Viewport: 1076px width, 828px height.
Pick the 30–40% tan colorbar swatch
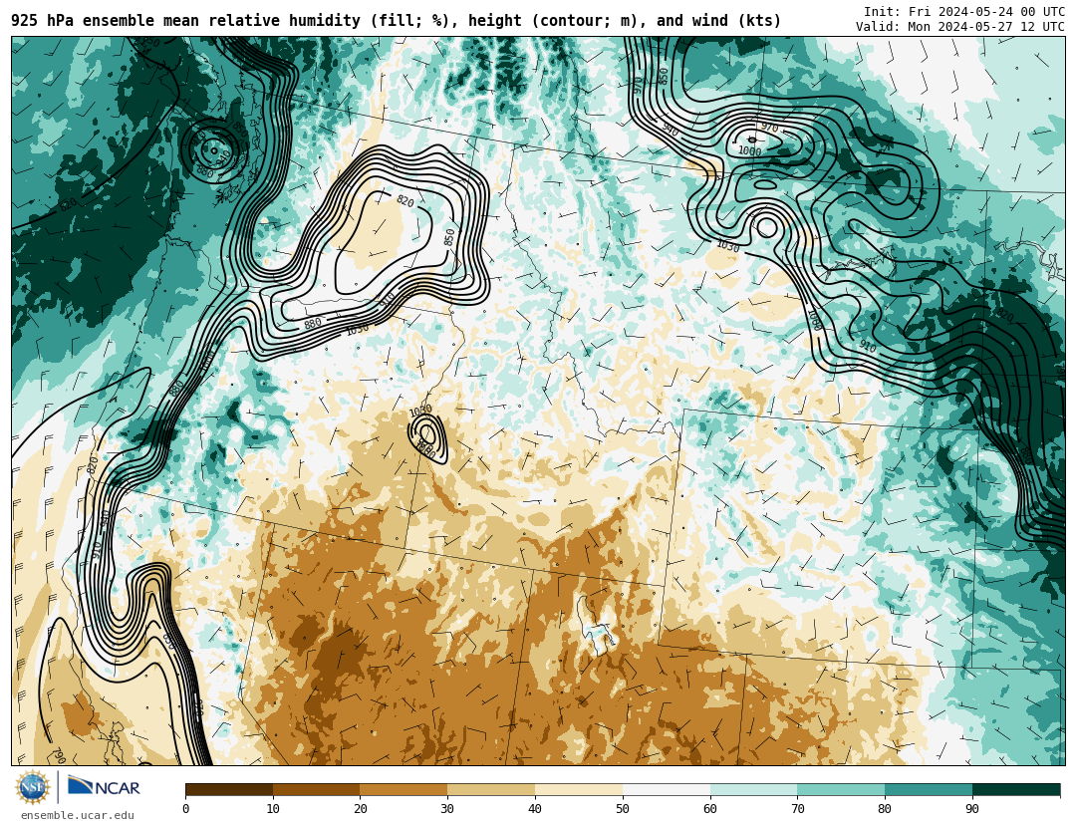tap(491, 790)
